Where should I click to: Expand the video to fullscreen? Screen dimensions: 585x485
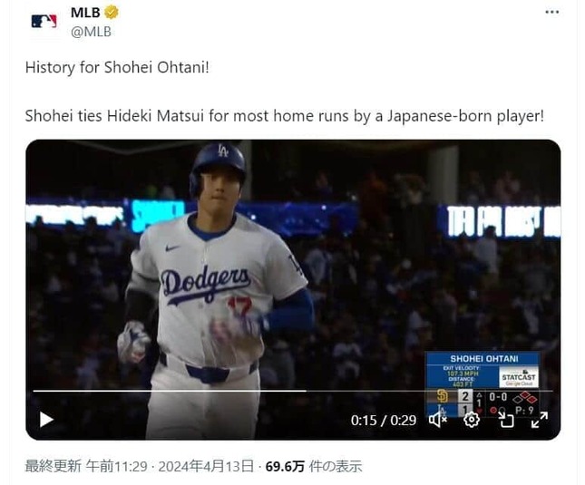tap(540, 420)
